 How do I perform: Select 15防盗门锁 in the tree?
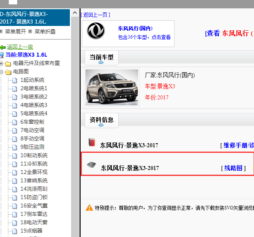pos(34,197)
